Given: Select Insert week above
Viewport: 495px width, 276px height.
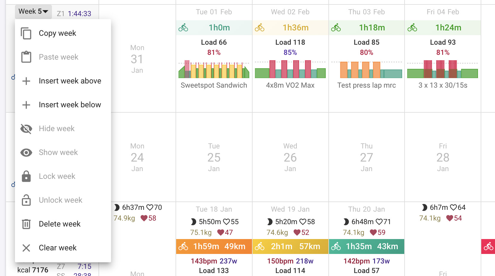Looking at the screenshot, I should point(70,81).
